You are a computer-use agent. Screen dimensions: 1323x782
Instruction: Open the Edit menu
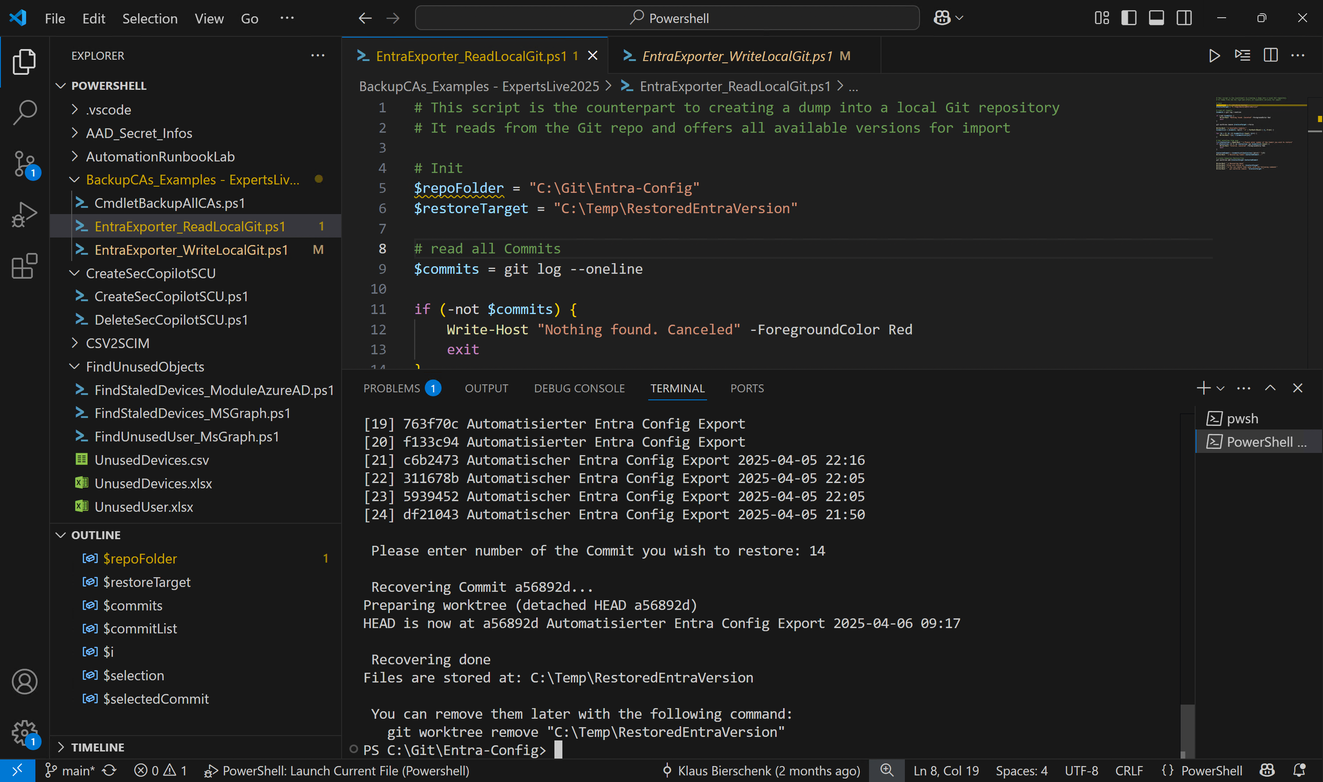tap(94, 19)
